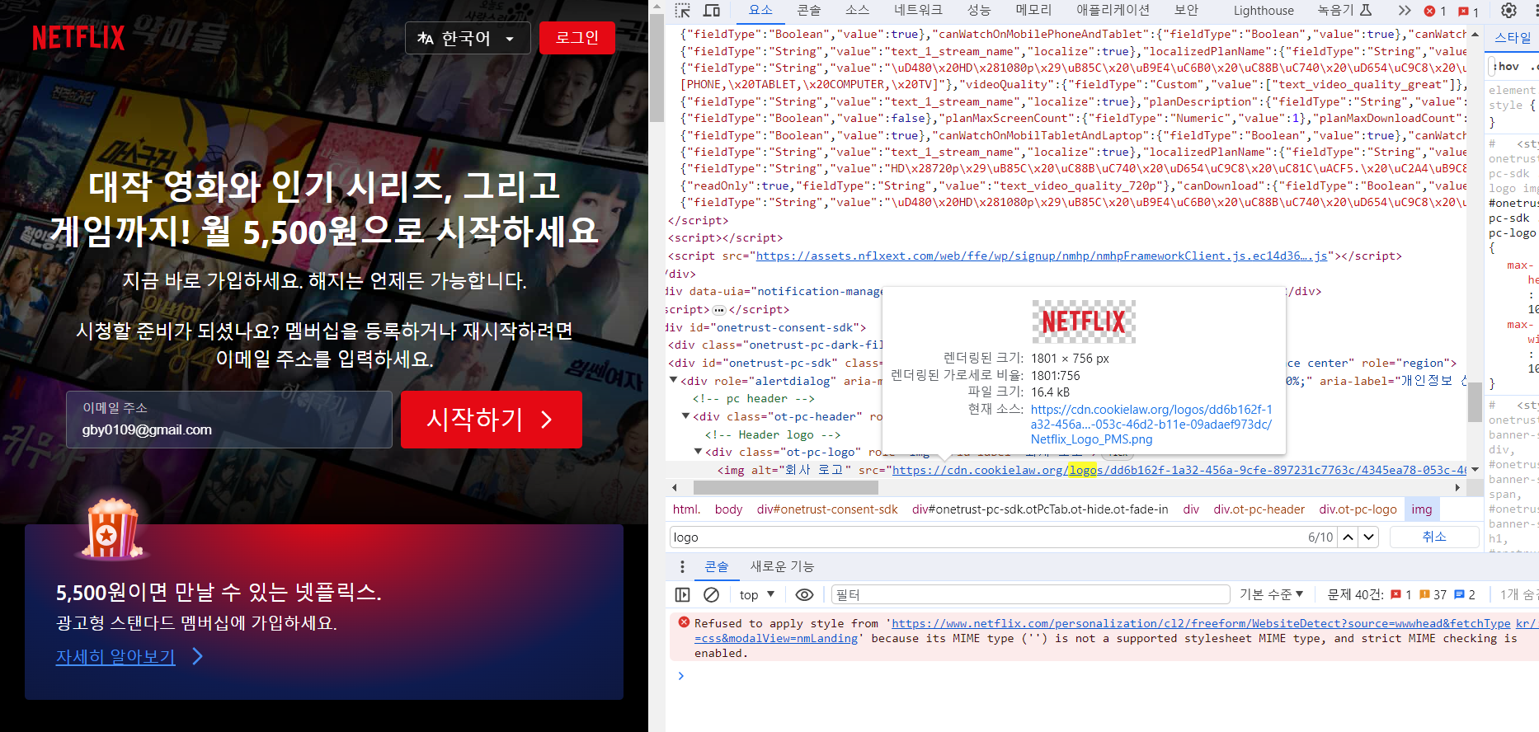
Task: Open the 스타일 styles pane tab
Action: 1513,38
